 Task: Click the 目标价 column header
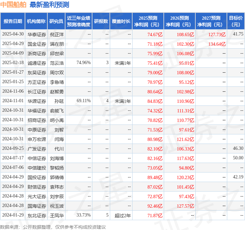pos(236,21)
